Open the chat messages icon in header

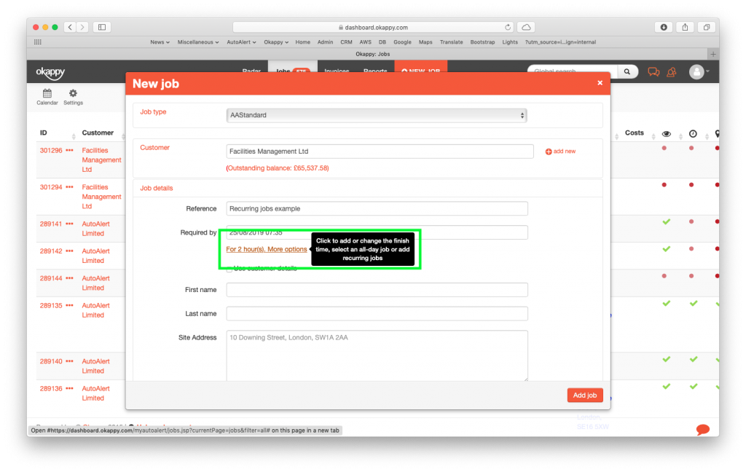[x=653, y=72]
